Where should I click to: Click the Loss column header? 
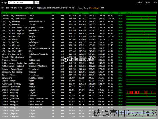[x=54, y=13]
